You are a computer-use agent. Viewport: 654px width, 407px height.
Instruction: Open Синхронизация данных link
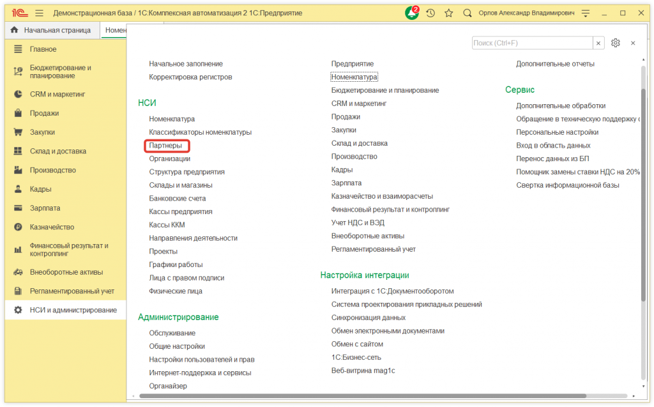pyautogui.click(x=368, y=318)
